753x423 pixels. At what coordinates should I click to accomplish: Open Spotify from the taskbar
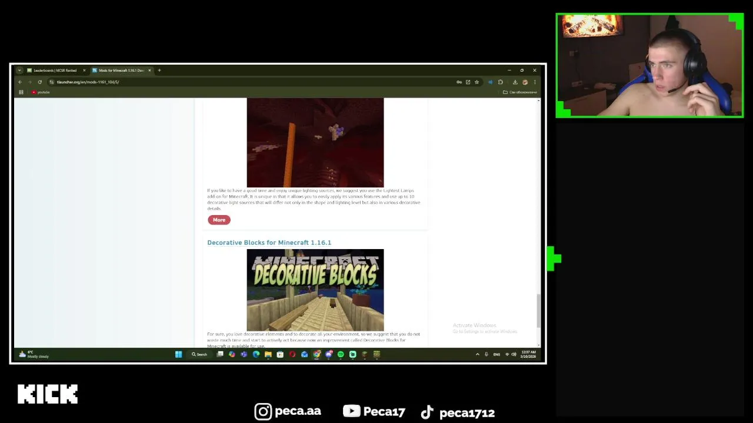(341, 354)
